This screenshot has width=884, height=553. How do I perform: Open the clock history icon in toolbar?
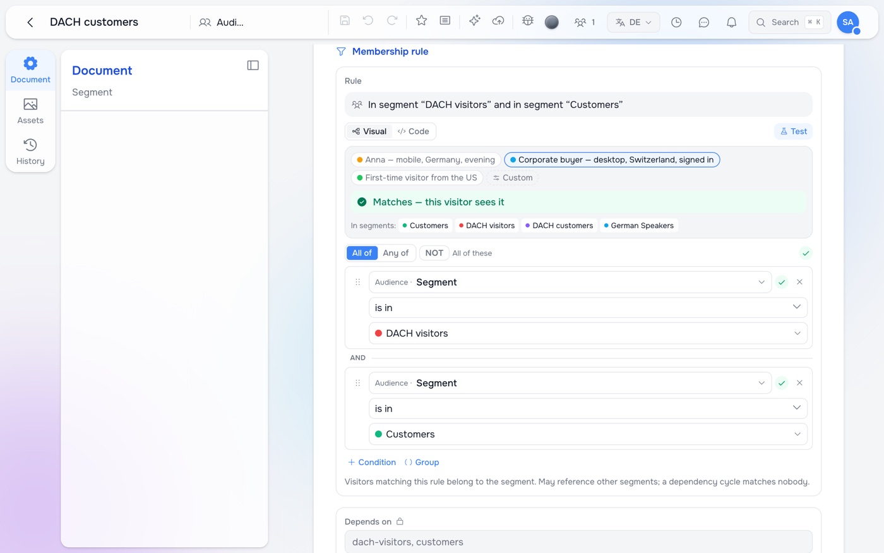676,22
